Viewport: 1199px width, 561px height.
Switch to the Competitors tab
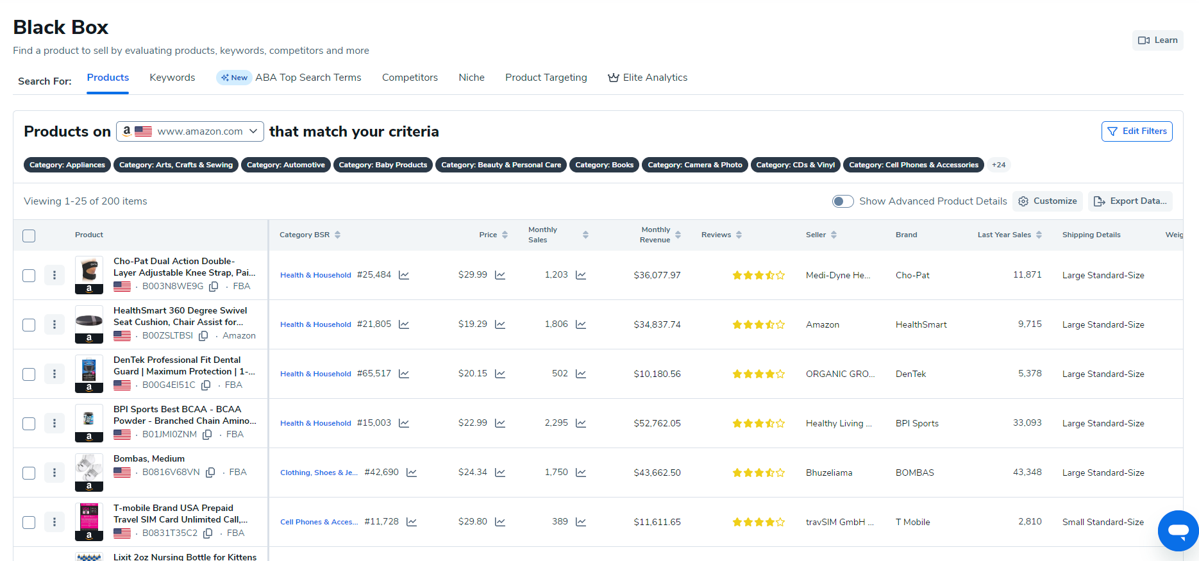pos(410,78)
